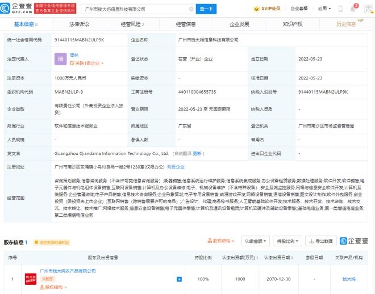The image size is (375, 294).
Task: Expand the 认缴金额 sort dropdown
Action: coord(256,241)
